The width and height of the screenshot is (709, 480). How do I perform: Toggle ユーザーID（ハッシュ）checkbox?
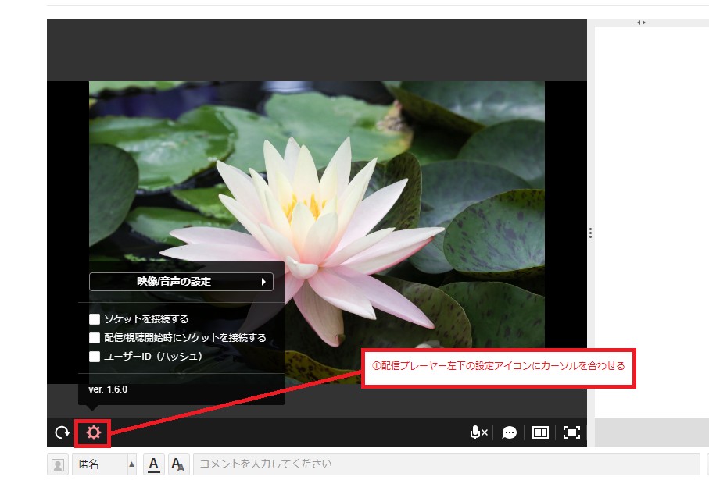coord(95,357)
